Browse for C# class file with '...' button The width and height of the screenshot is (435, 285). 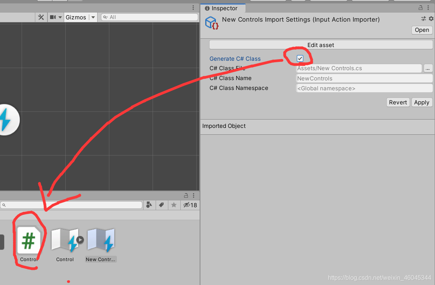(428, 68)
